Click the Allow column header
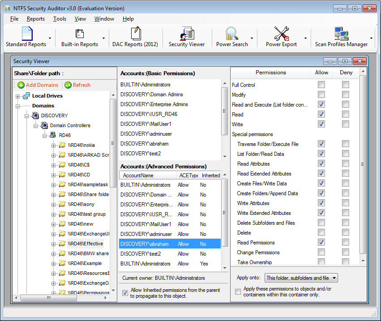The image size is (381, 321). 321,73
